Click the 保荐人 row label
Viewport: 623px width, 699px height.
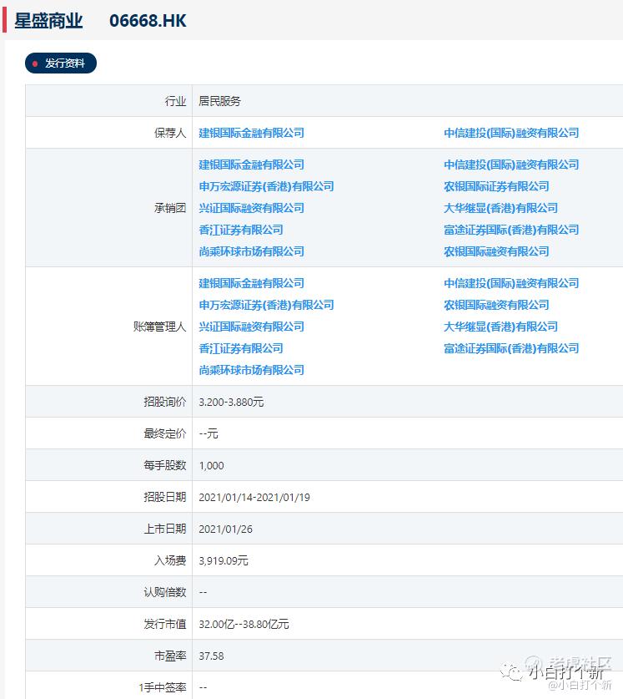170,133
